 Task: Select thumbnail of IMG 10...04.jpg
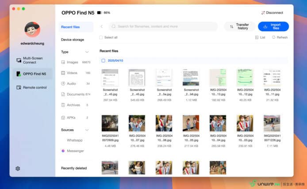pyautogui.click(x=218, y=123)
